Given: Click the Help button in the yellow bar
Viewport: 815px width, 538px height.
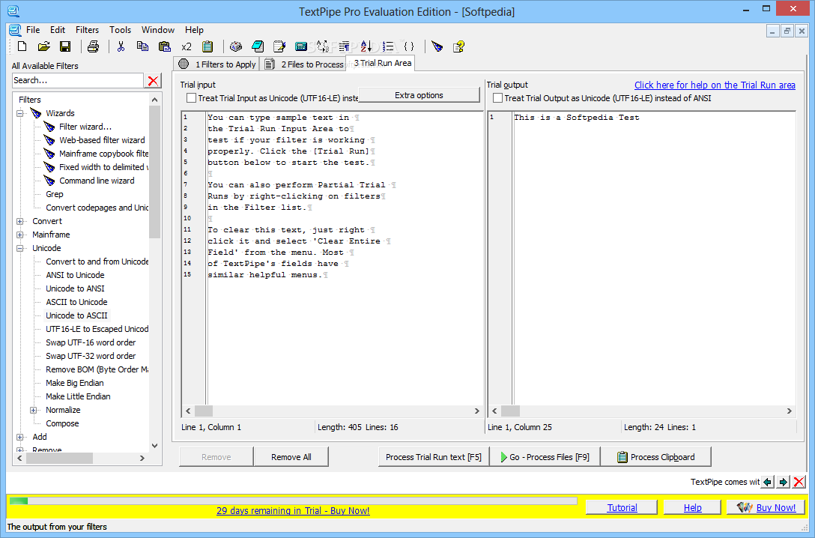Looking at the screenshot, I should (692, 507).
